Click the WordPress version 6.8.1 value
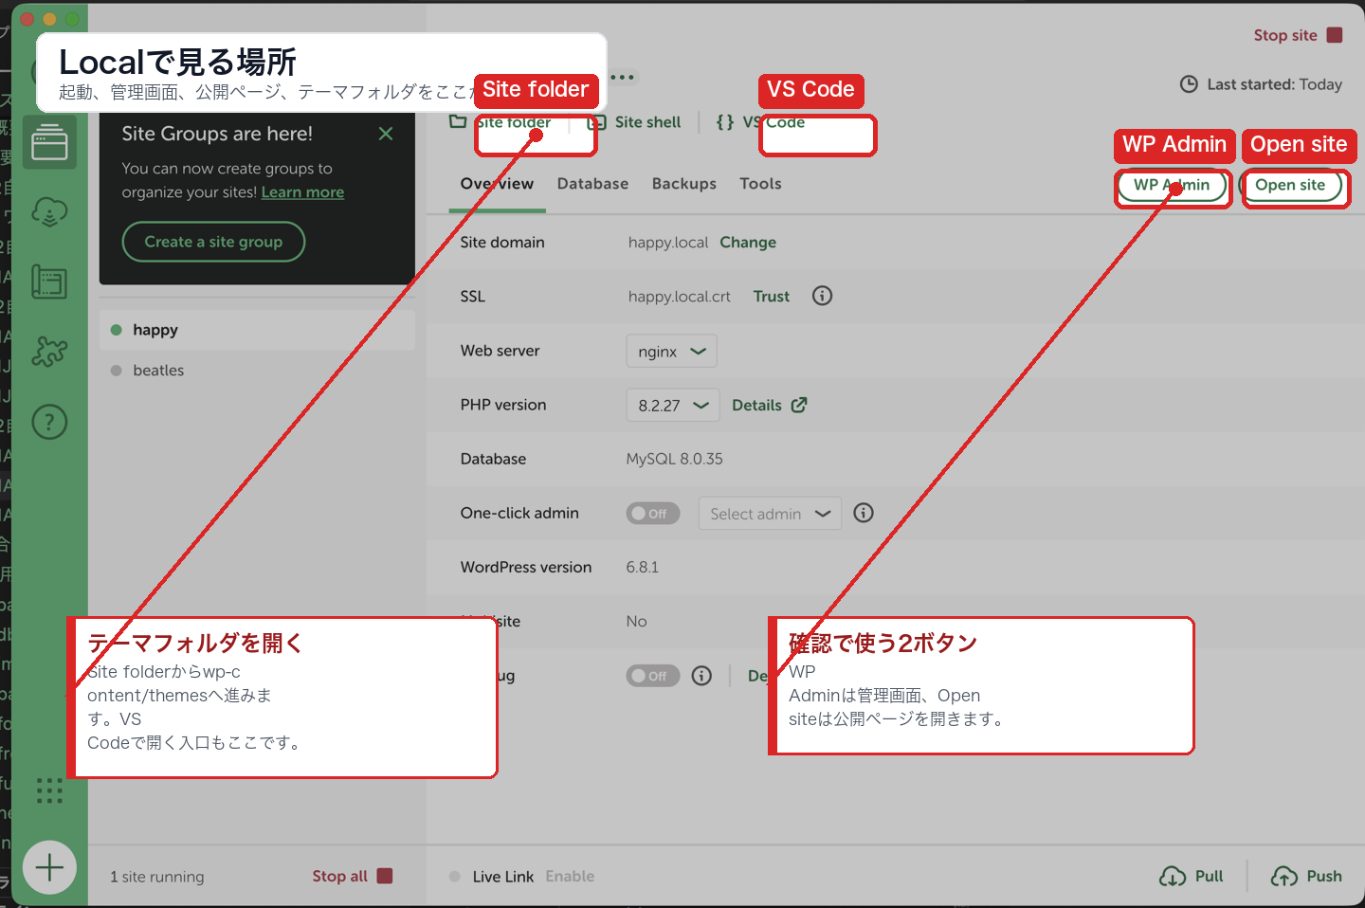The height and width of the screenshot is (908, 1365). tap(643, 567)
